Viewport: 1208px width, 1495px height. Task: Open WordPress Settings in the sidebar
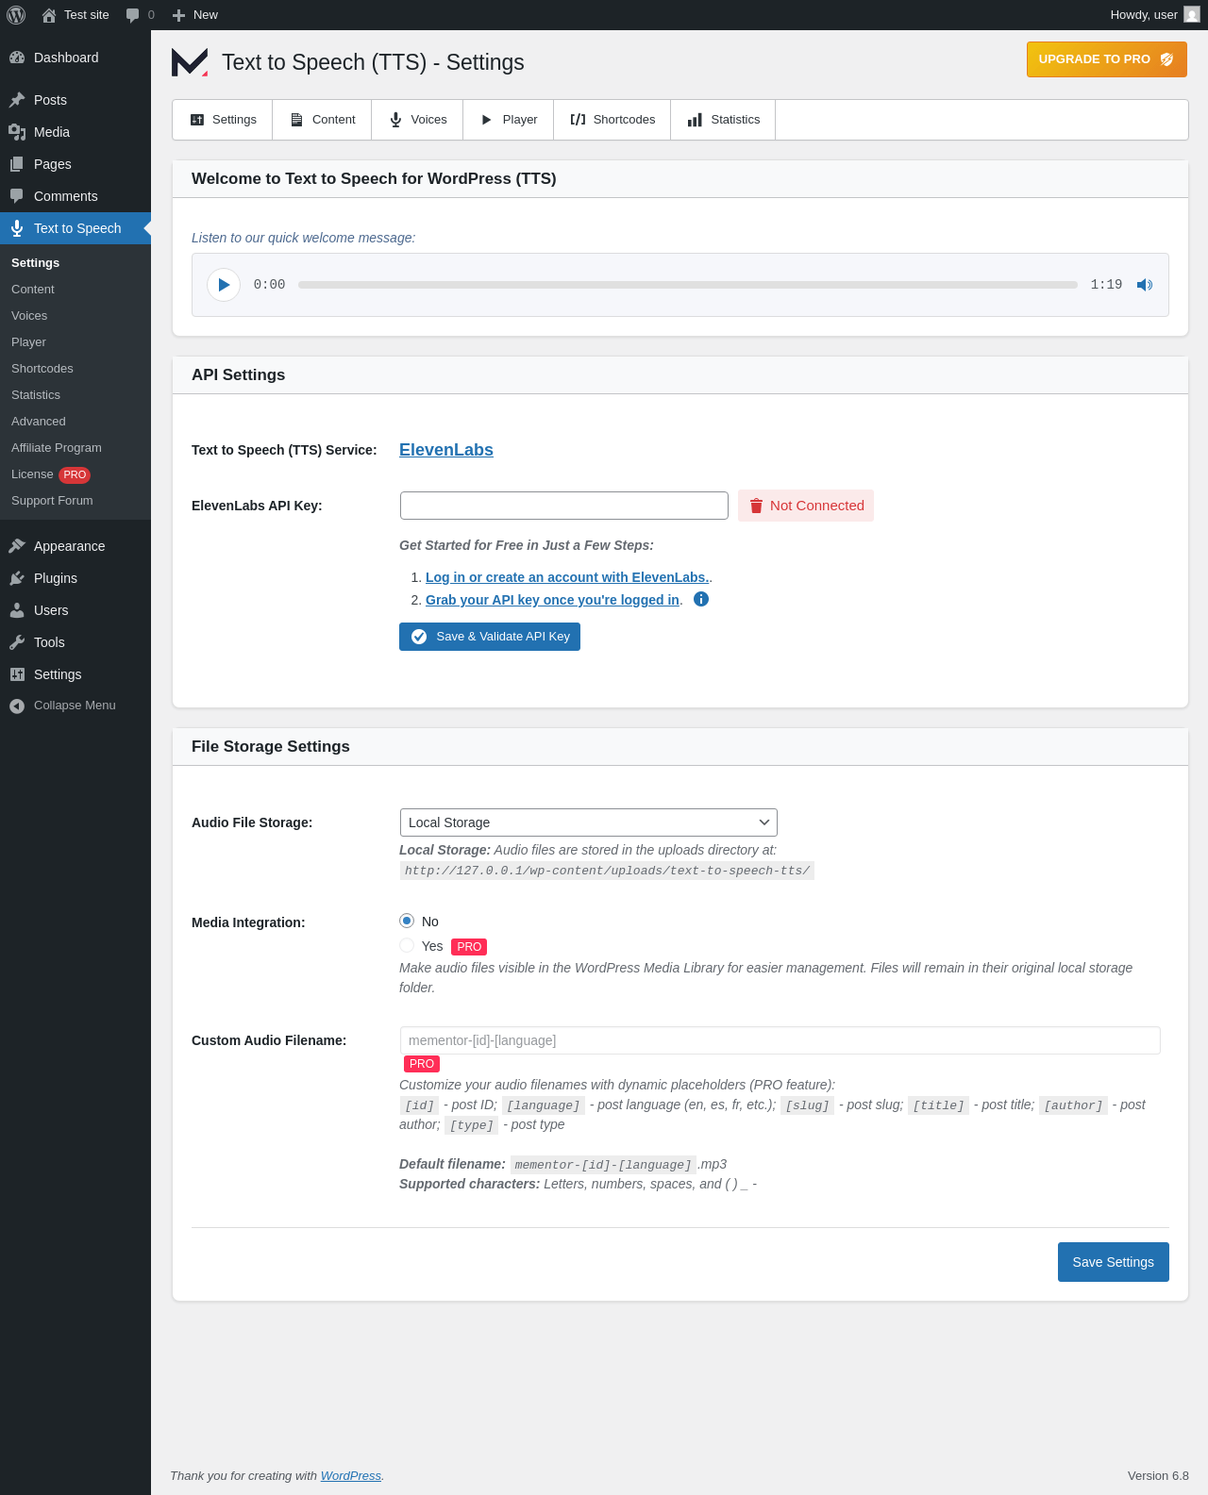click(75, 674)
